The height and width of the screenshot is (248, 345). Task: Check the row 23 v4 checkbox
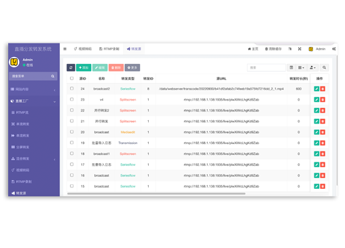72,99
